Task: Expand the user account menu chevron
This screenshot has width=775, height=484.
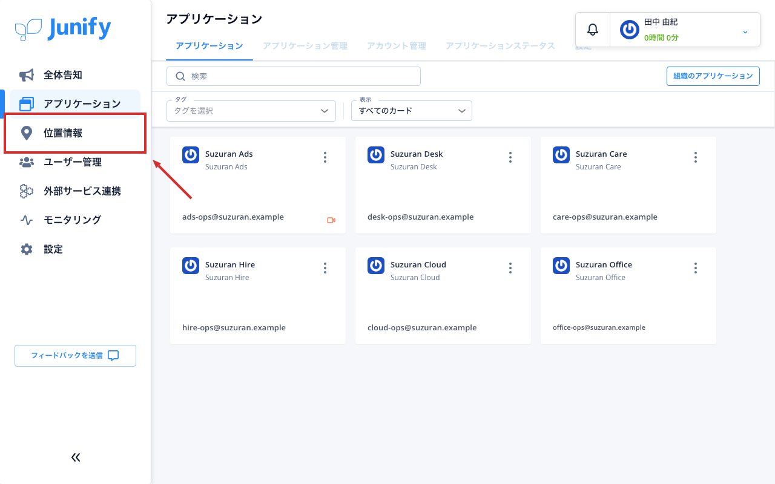Action: (745, 31)
